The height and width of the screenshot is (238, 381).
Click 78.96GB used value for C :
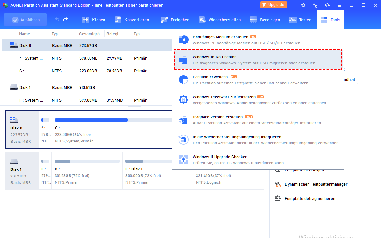click(x=114, y=71)
